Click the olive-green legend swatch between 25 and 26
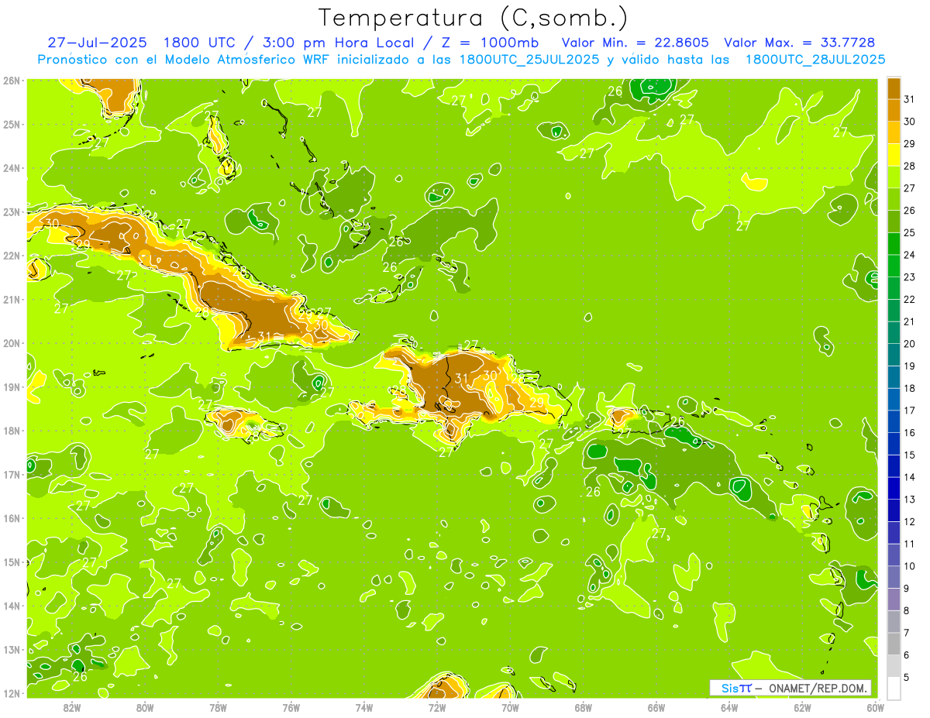The image size is (930, 718). pyautogui.click(x=894, y=222)
